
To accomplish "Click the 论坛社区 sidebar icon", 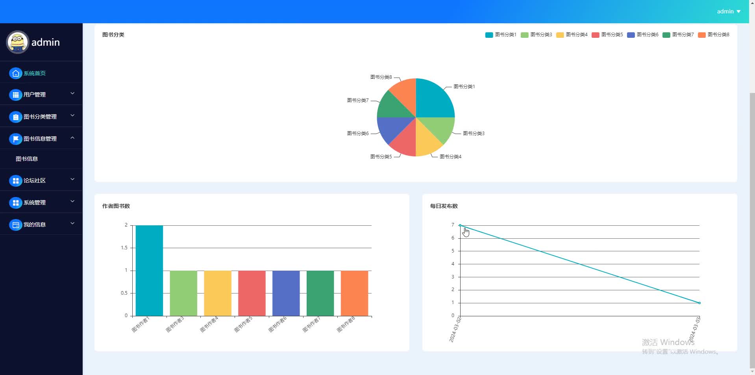I will [15, 180].
